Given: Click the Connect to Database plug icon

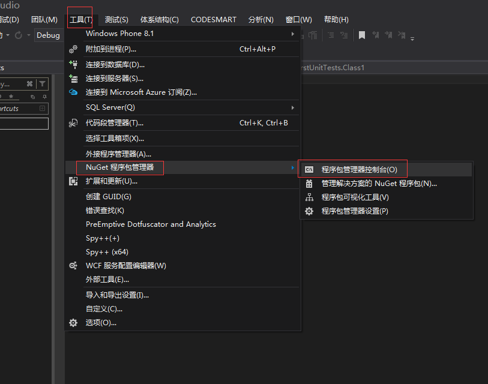Looking at the screenshot, I should pos(73,64).
